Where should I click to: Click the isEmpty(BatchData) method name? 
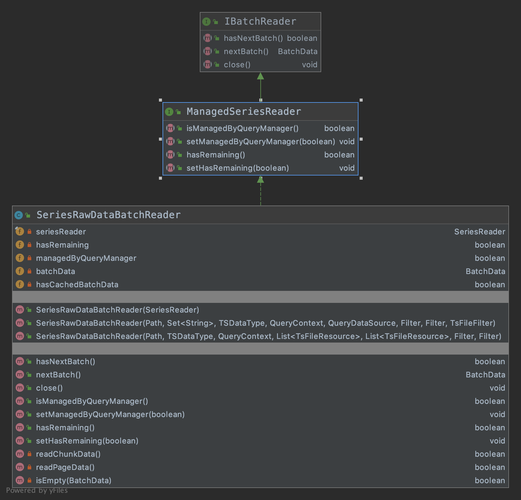(x=74, y=480)
